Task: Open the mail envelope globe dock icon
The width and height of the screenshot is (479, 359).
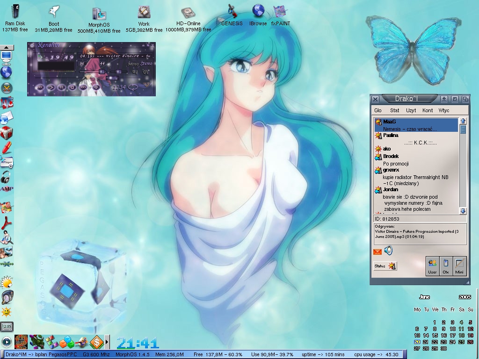Action: pyautogui.click(x=7, y=118)
